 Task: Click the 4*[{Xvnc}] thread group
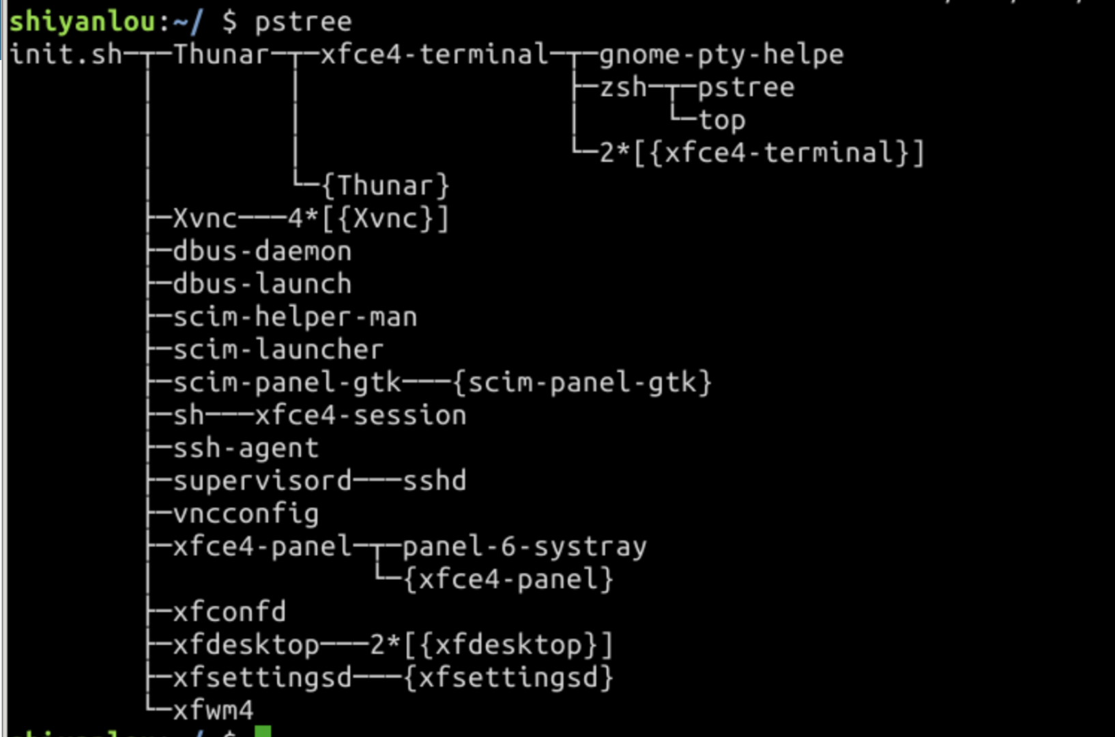point(368,219)
